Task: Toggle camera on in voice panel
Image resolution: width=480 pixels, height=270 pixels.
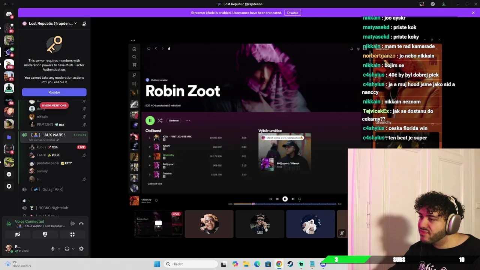Action: (18, 234)
